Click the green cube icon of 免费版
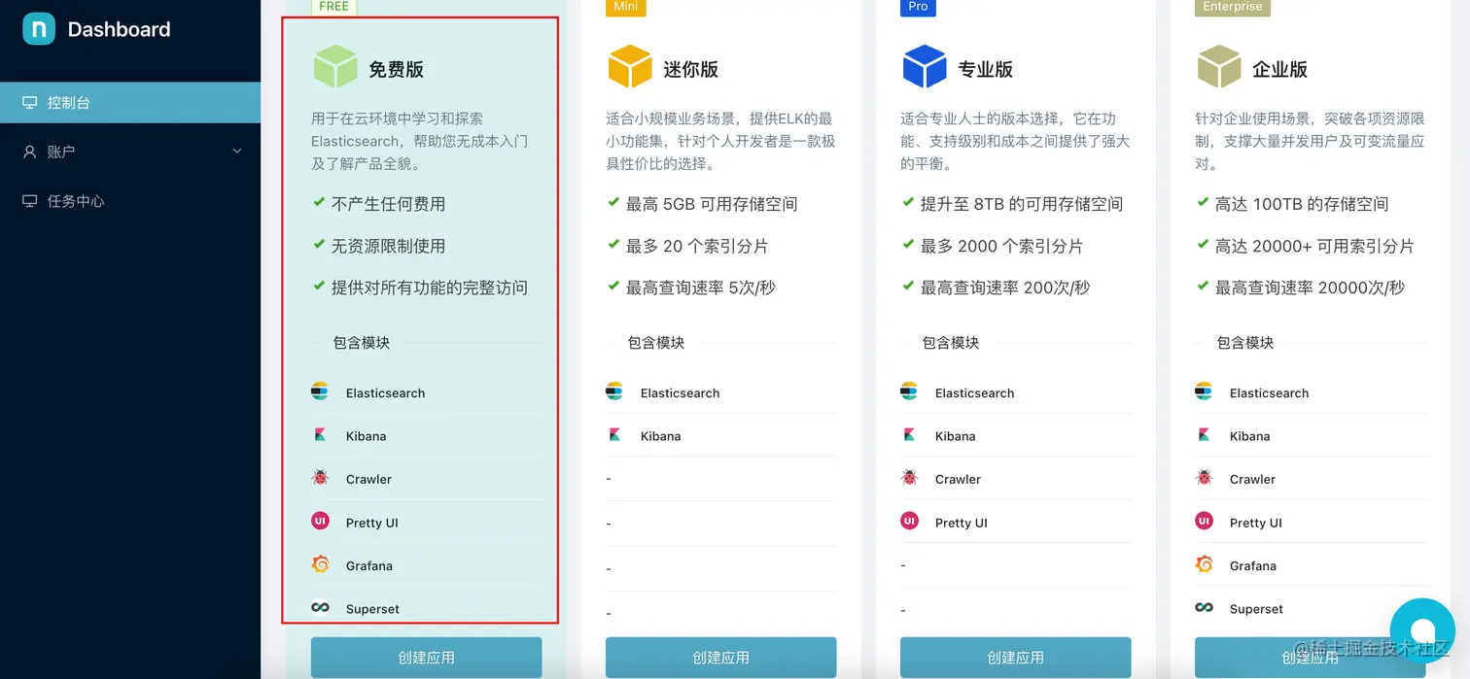 point(334,67)
